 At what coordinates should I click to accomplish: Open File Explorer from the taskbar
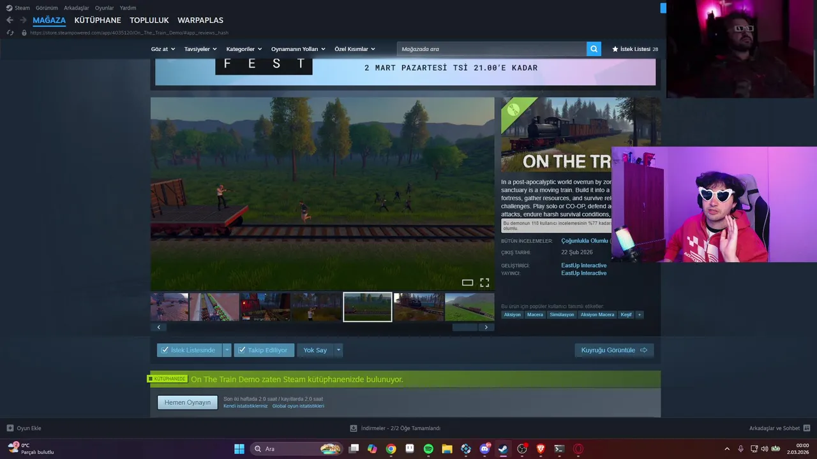pyautogui.click(x=447, y=449)
